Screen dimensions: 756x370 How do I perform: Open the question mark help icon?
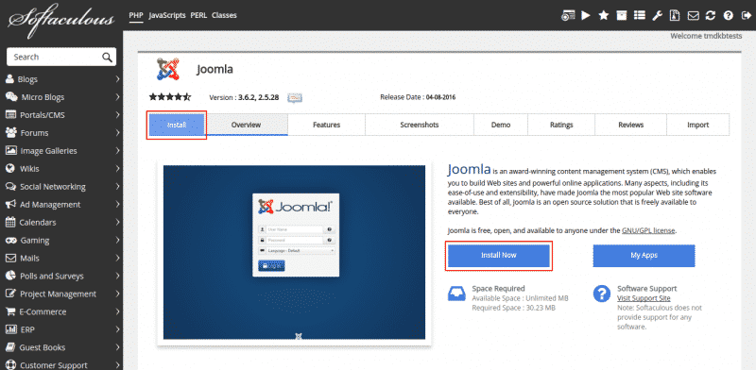728,15
